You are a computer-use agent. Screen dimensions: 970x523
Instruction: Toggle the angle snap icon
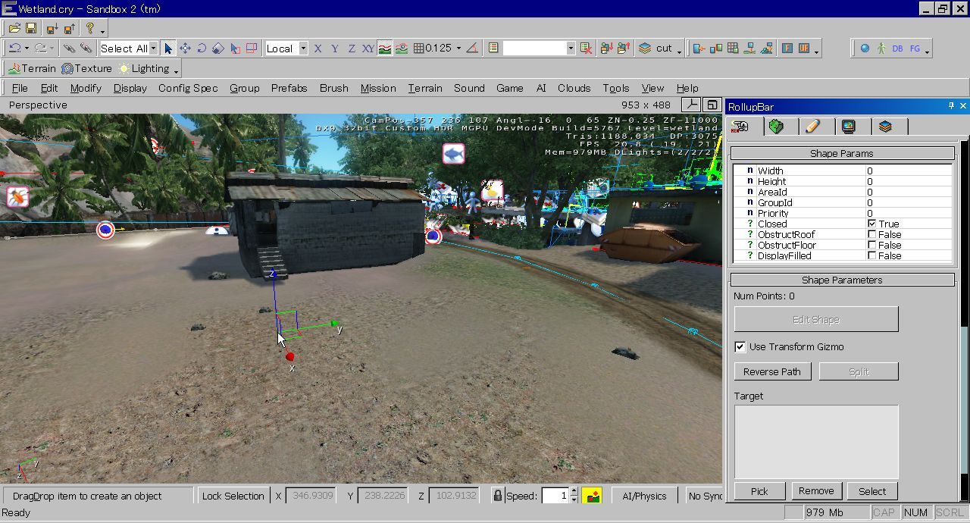(x=472, y=48)
